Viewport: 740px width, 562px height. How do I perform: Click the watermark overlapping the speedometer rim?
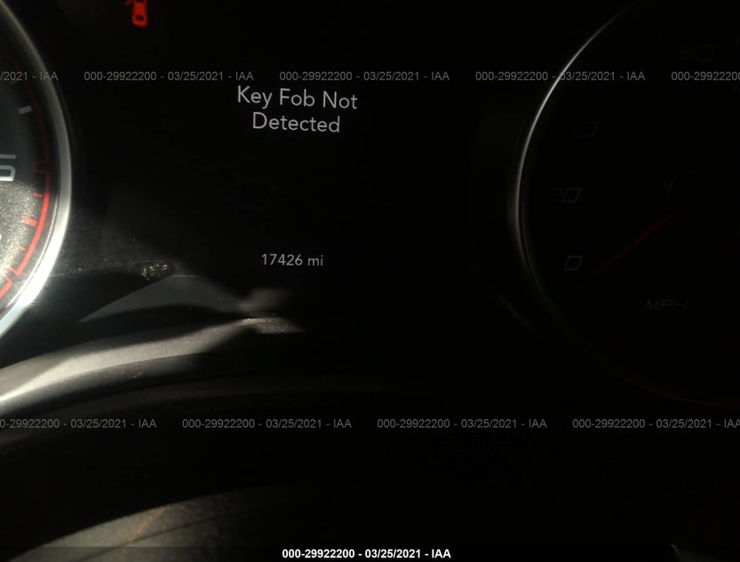(x=560, y=75)
